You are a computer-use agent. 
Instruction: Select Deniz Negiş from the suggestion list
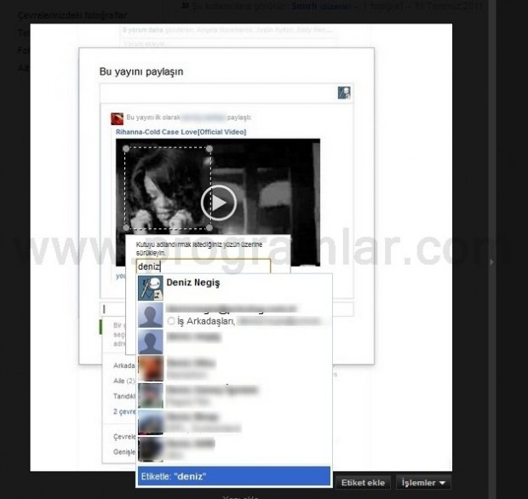click(234, 288)
